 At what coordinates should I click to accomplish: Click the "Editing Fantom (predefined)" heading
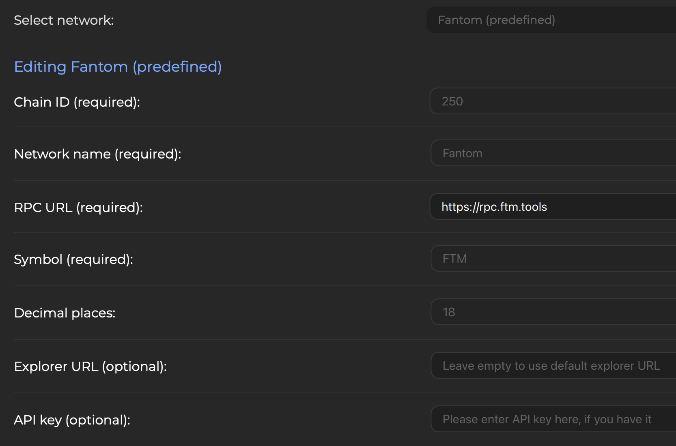point(118,66)
